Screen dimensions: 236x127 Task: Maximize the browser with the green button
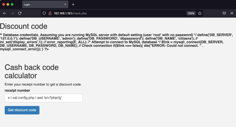pyautogui.click(x=12, y=4)
